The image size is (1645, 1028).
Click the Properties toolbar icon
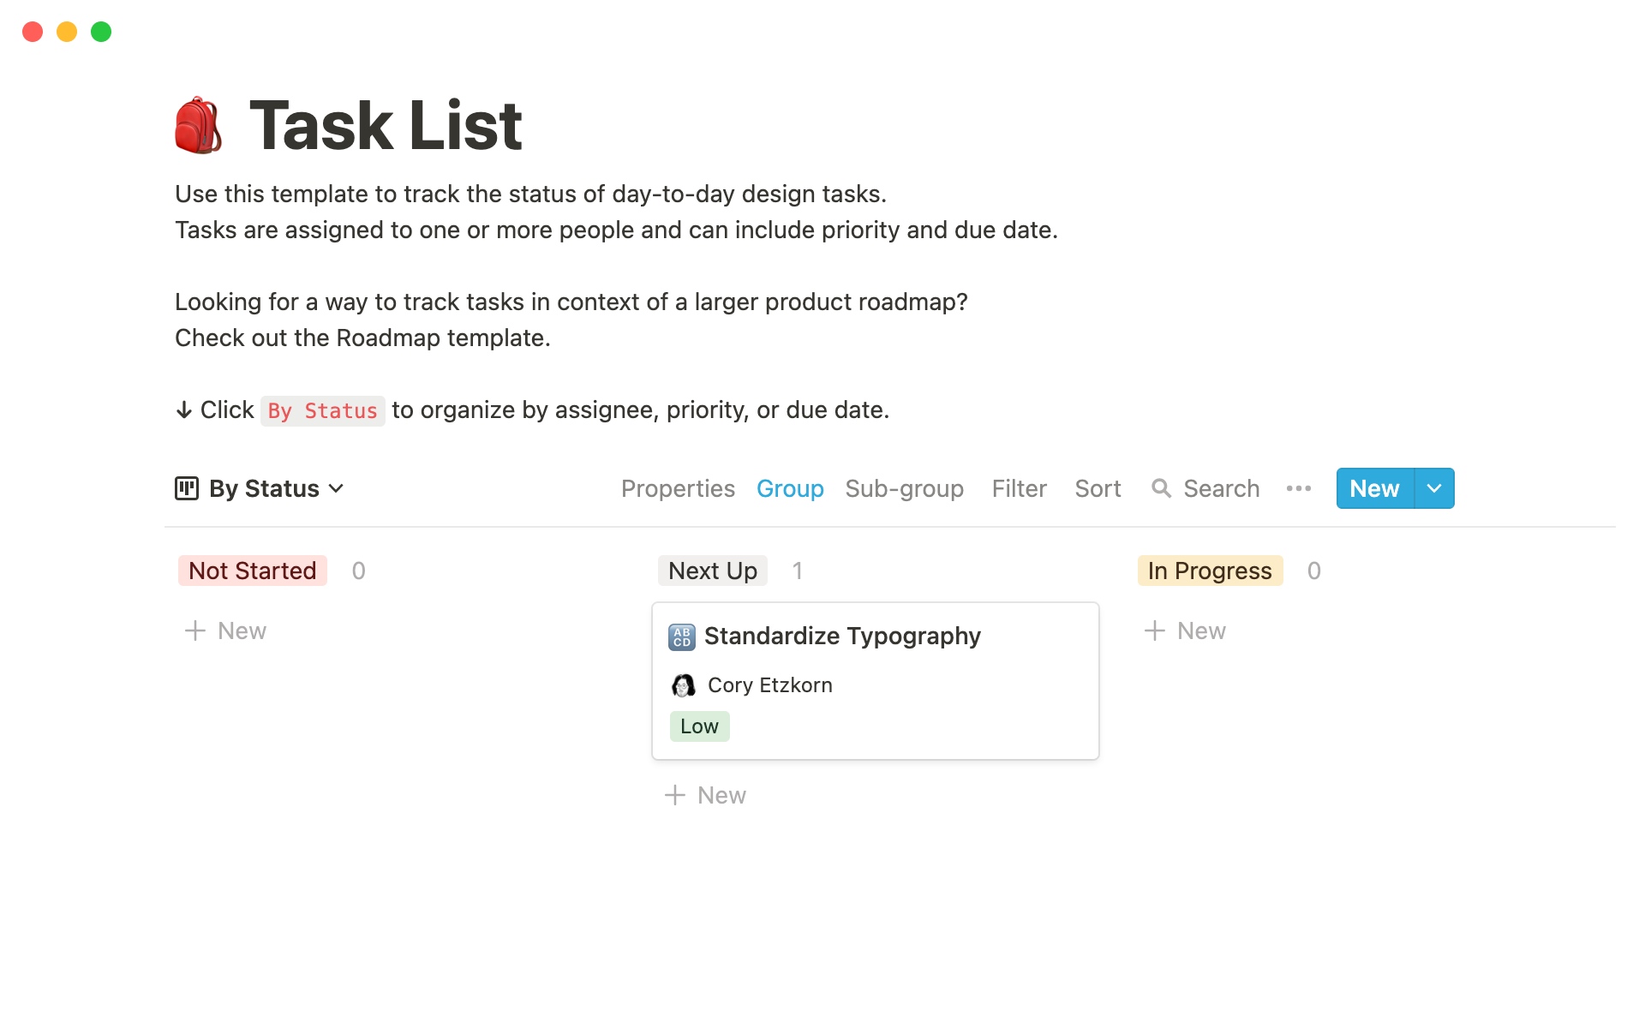678,488
